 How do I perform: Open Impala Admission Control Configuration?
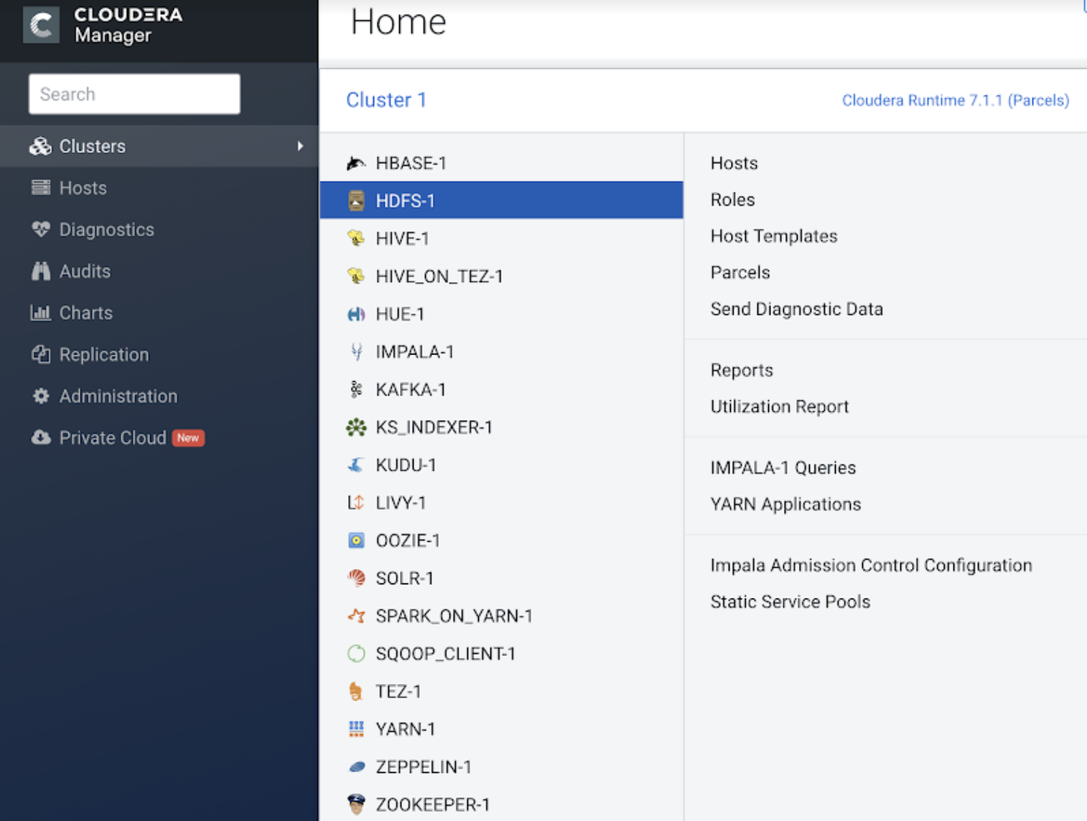tap(871, 566)
